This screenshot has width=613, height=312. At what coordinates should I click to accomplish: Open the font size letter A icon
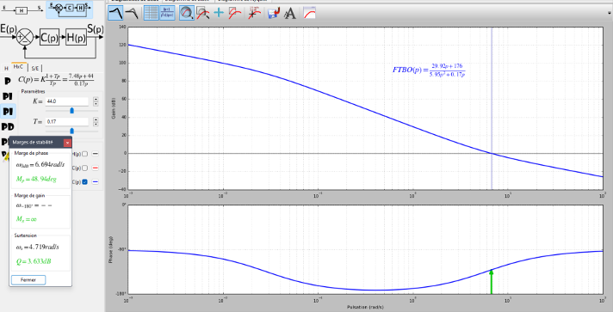click(289, 13)
